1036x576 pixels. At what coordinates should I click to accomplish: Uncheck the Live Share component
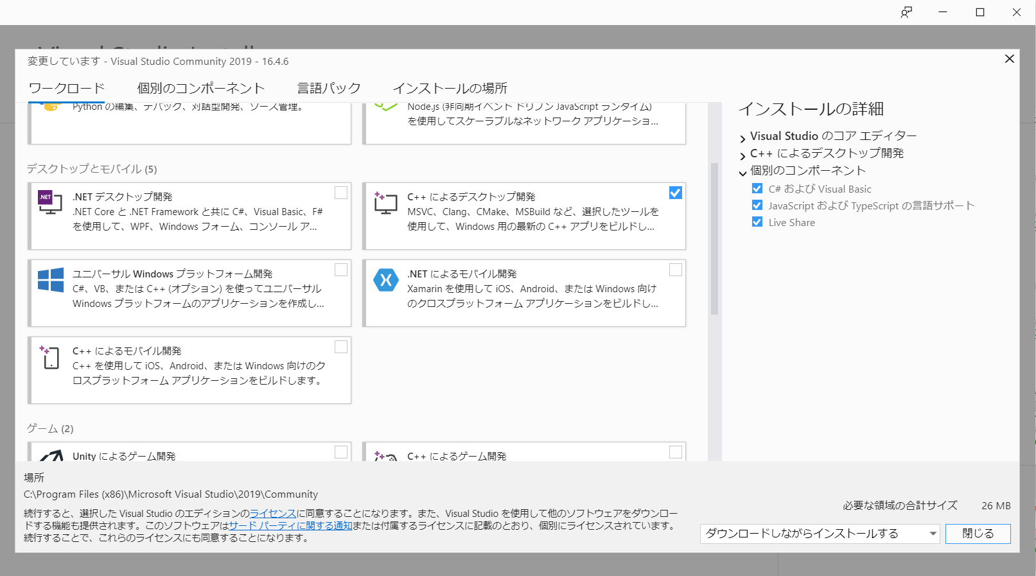757,222
